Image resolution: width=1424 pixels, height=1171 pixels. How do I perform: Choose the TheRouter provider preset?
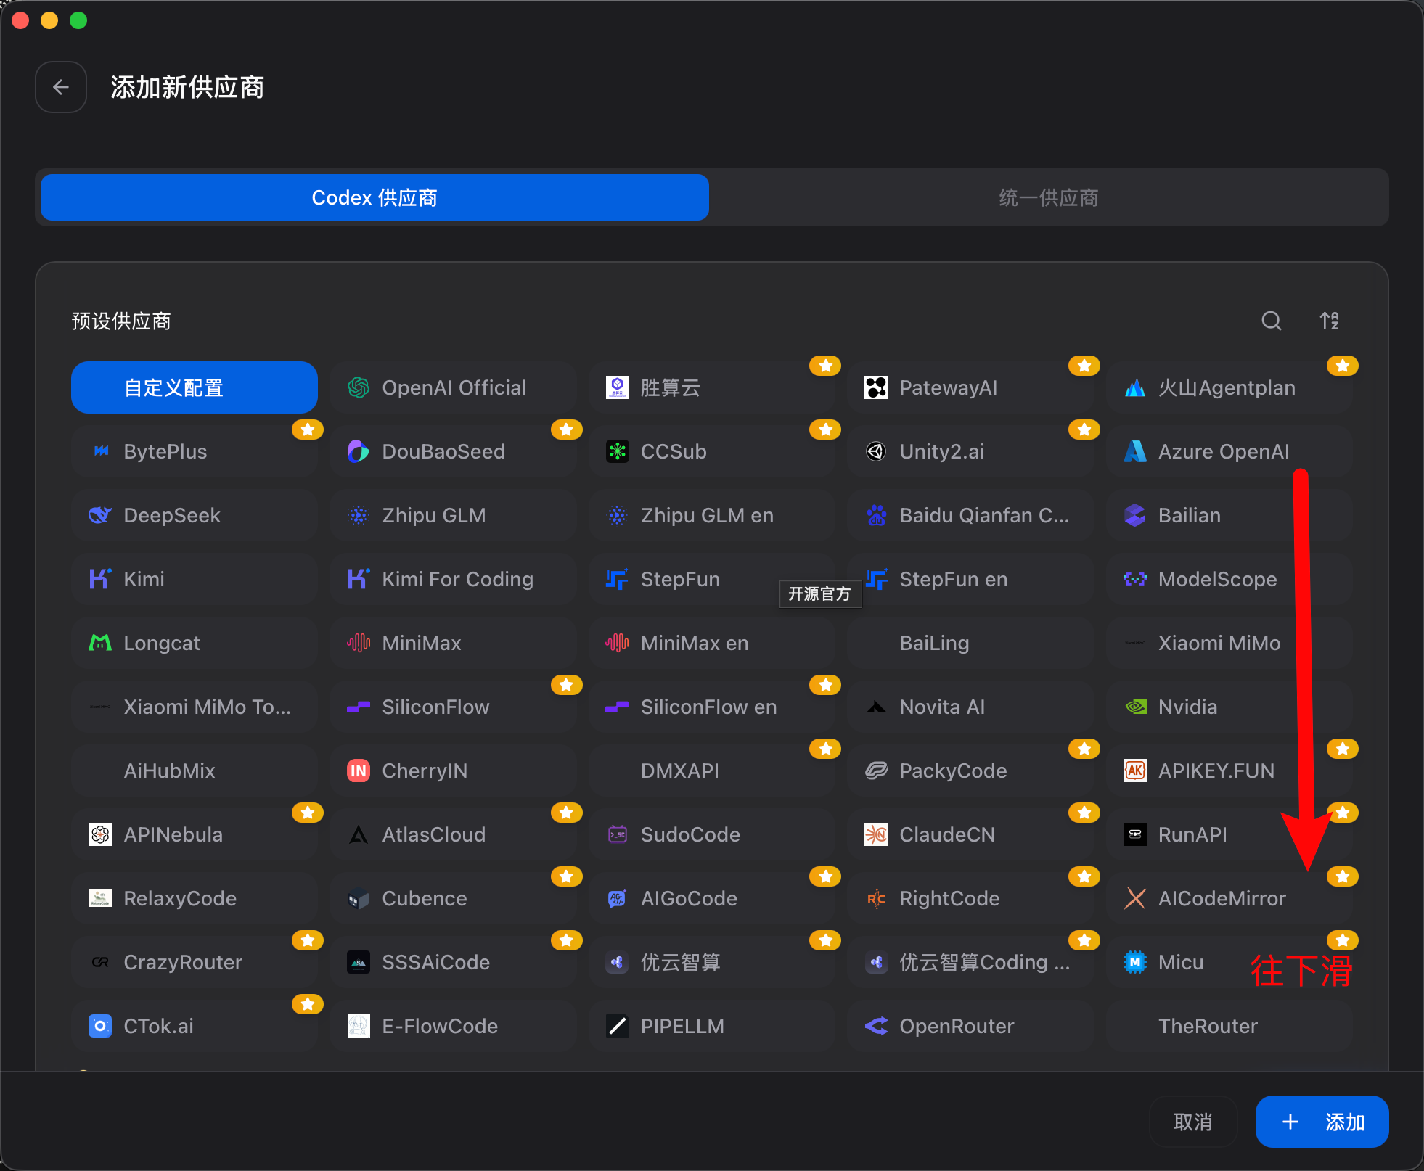pos(1229,1026)
